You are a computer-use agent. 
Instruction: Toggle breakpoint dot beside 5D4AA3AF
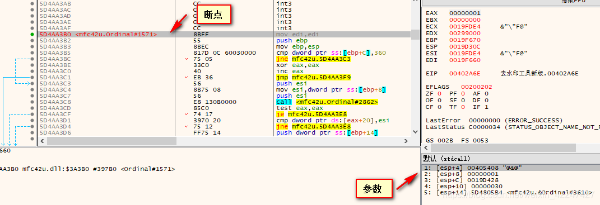[x=32, y=28]
